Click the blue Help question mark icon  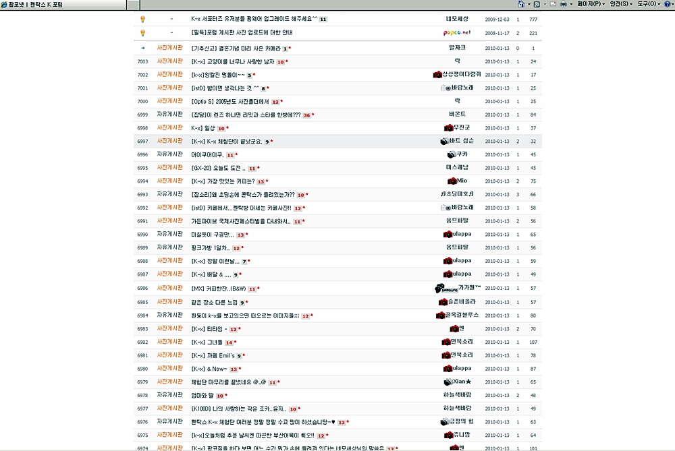[x=666, y=4]
